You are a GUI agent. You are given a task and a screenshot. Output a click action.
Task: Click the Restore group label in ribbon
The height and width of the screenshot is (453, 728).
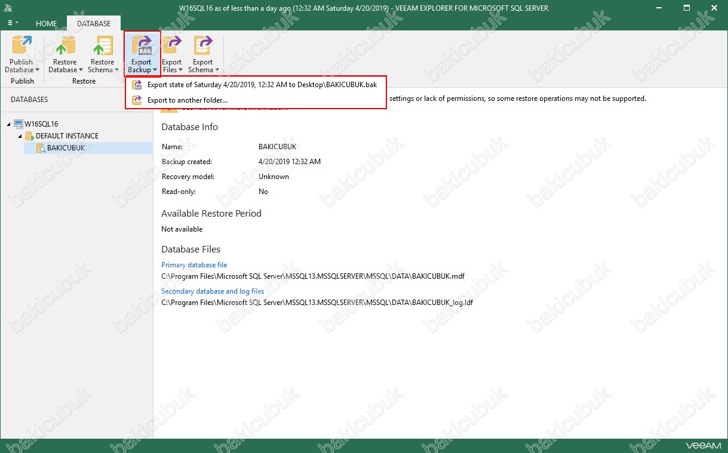point(84,81)
